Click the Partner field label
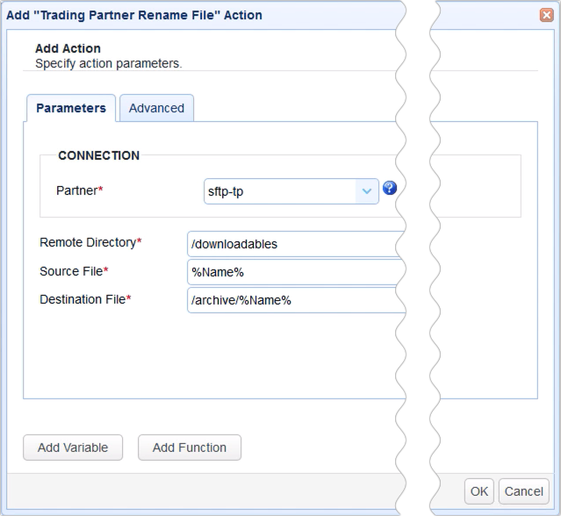The width and height of the screenshot is (561, 516). (x=79, y=190)
